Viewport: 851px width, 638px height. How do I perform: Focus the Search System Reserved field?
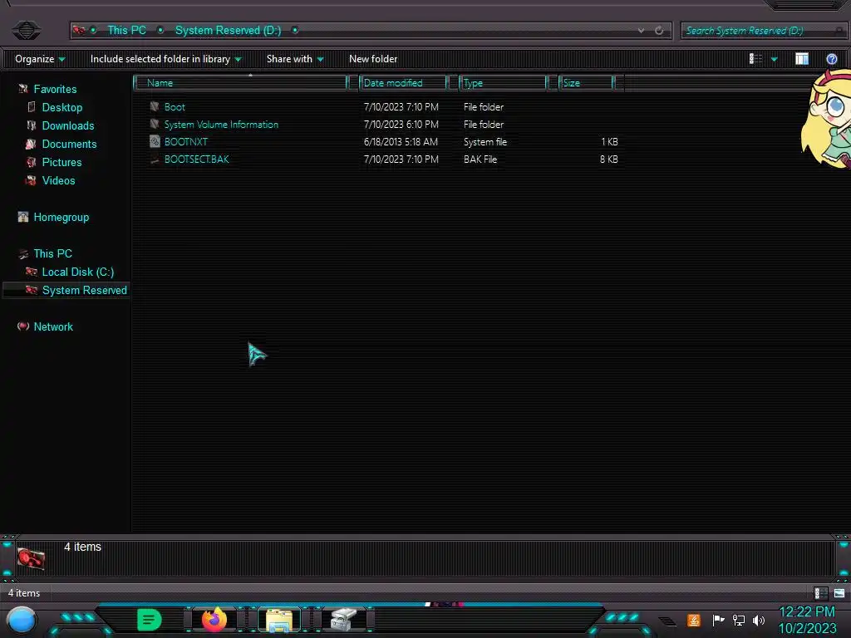(x=763, y=31)
